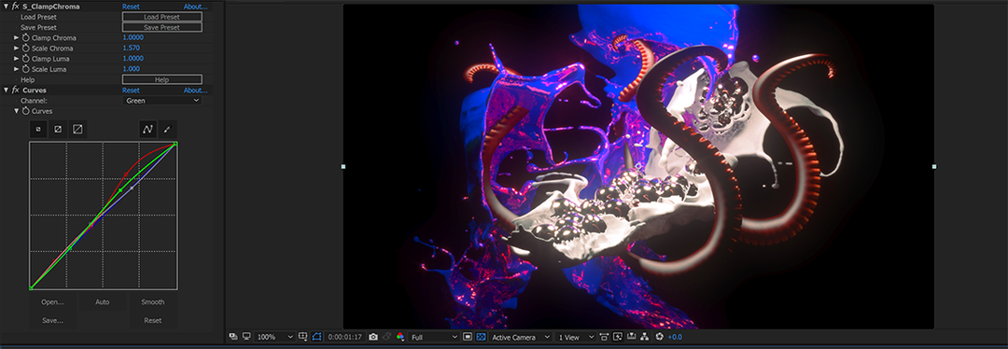This screenshot has height=349, width=1008.
Task: Click the Curves Smooth button
Action: 153,302
